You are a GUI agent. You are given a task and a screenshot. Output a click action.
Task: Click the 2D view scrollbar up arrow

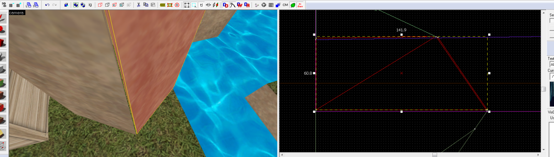click(x=544, y=12)
